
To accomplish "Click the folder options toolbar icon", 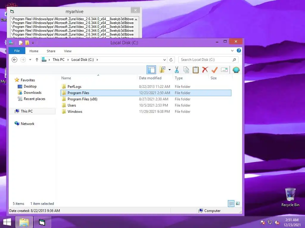I will (162, 70).
